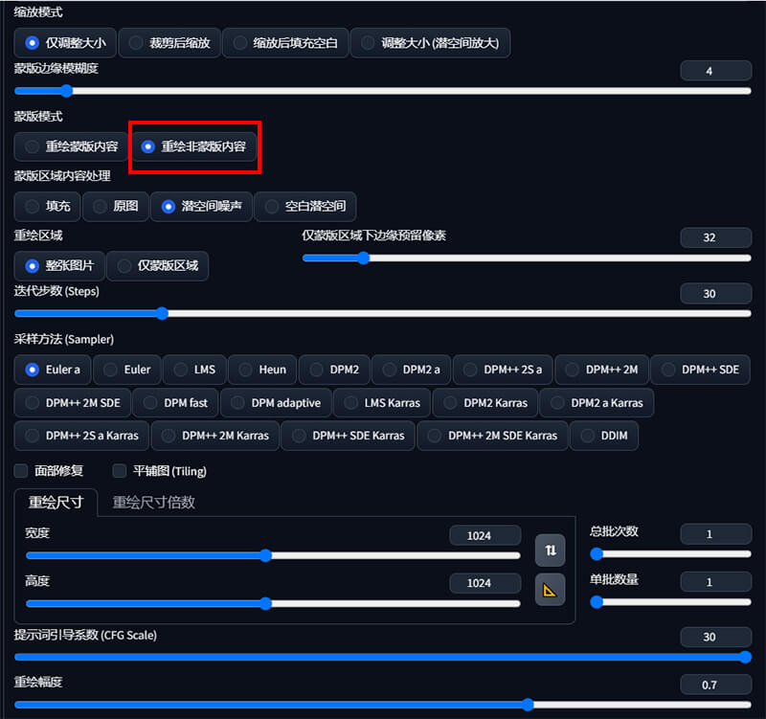The height and width of the screenshot is (719, 766).
Task: Click the 迭代步数 (Steps) slider
Action: point(383,313)
